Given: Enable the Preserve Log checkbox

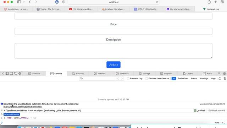Looking at the screenshot, I should coord(128,79).
